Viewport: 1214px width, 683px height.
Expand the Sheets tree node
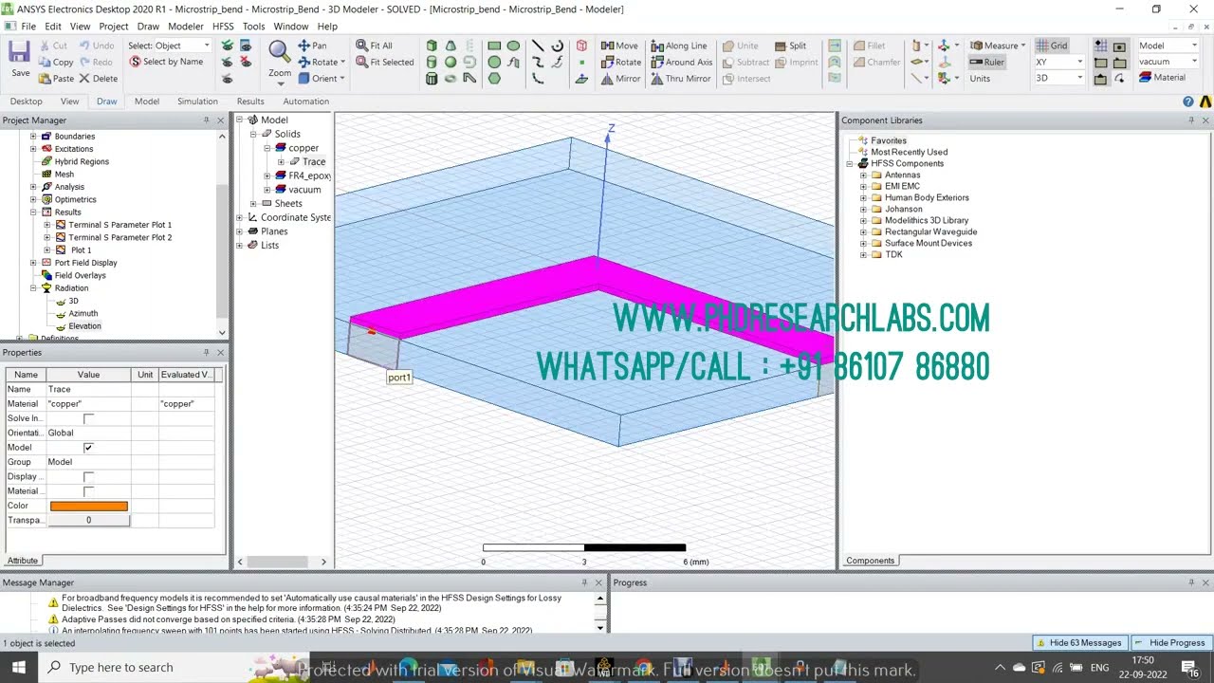pyautogui.click(x=253, y=203)
